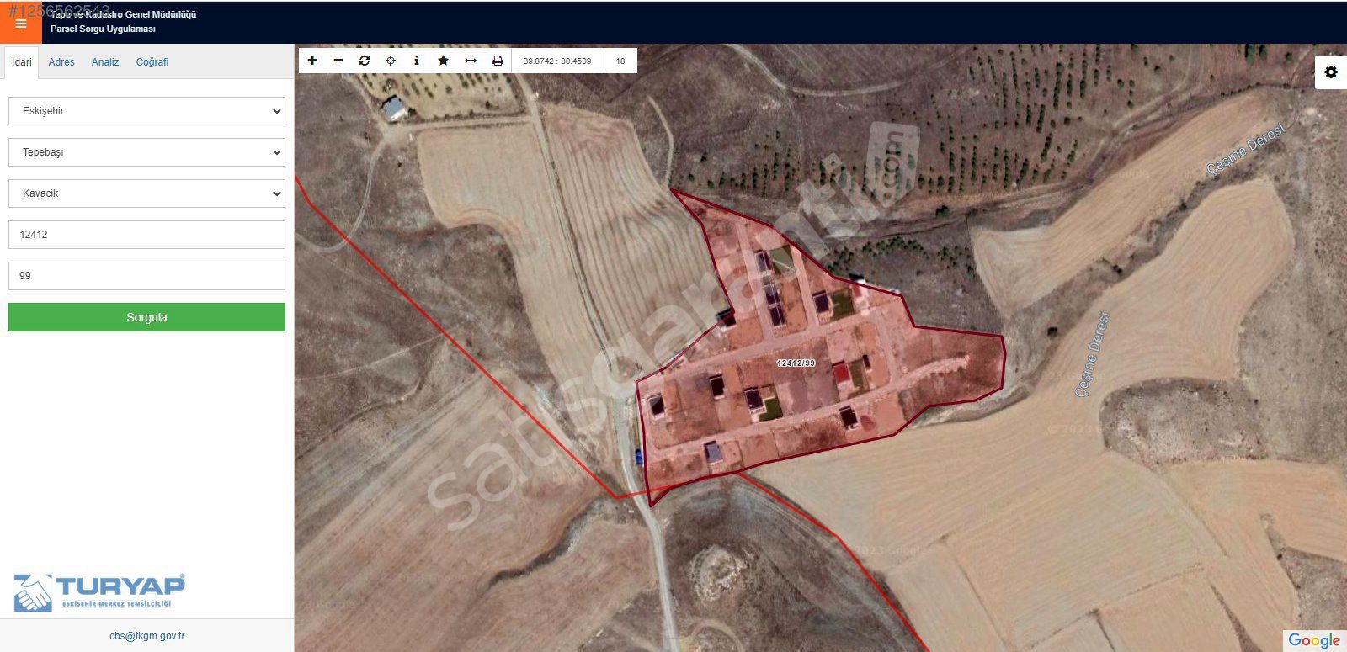
Task: Refresh the map with the reload icon
Action: (x=365, y=61)
